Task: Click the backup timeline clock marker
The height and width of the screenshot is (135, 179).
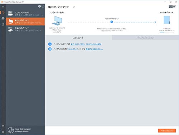Action: click(112, 22)
